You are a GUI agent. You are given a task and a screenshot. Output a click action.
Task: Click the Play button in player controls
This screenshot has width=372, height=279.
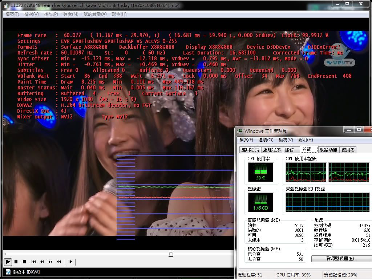tap(8, 262)
